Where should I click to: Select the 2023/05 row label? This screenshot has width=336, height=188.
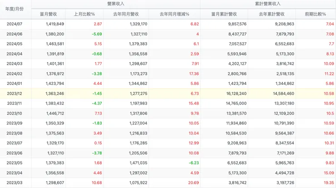pyautogui.click(x=15, y=163)
